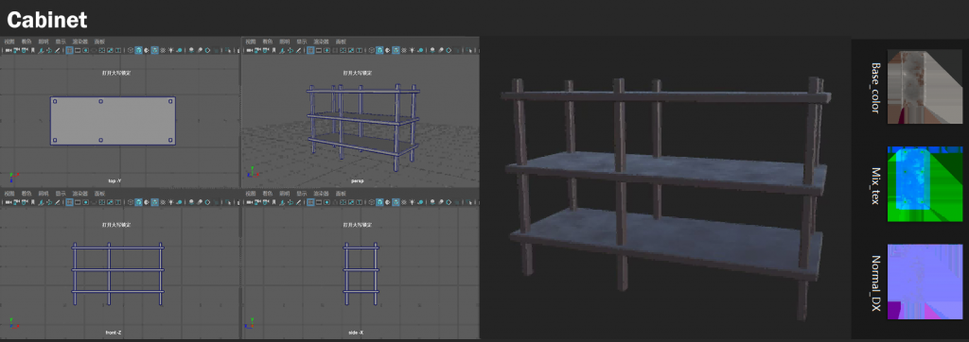969x342 pixels.
Task: Select Smooth Shade All in front panel toolbar
Action: pyautogui.click(x=139, y=202)
